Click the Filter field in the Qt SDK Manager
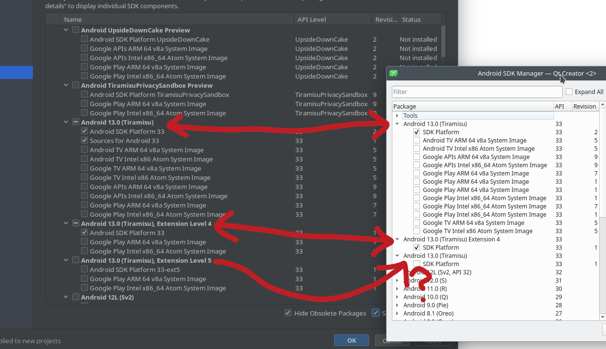 477,92
